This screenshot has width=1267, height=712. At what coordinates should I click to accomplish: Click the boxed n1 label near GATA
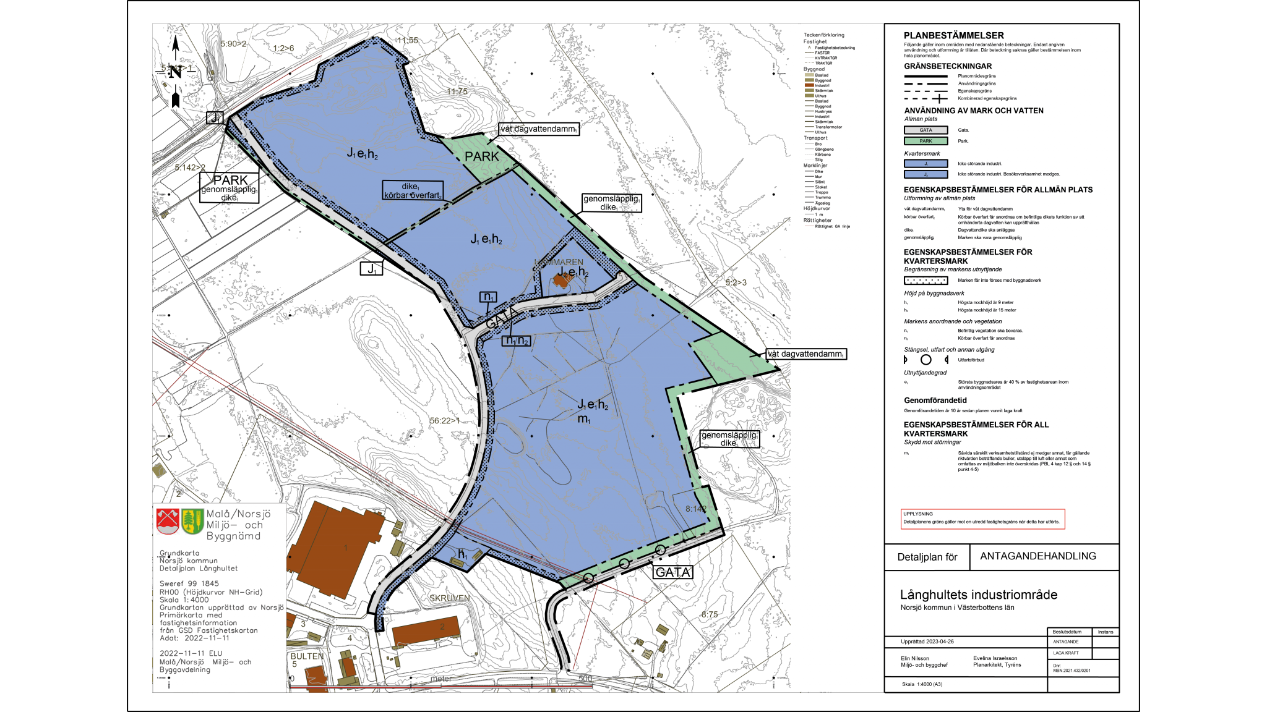[x=487, y=297]
